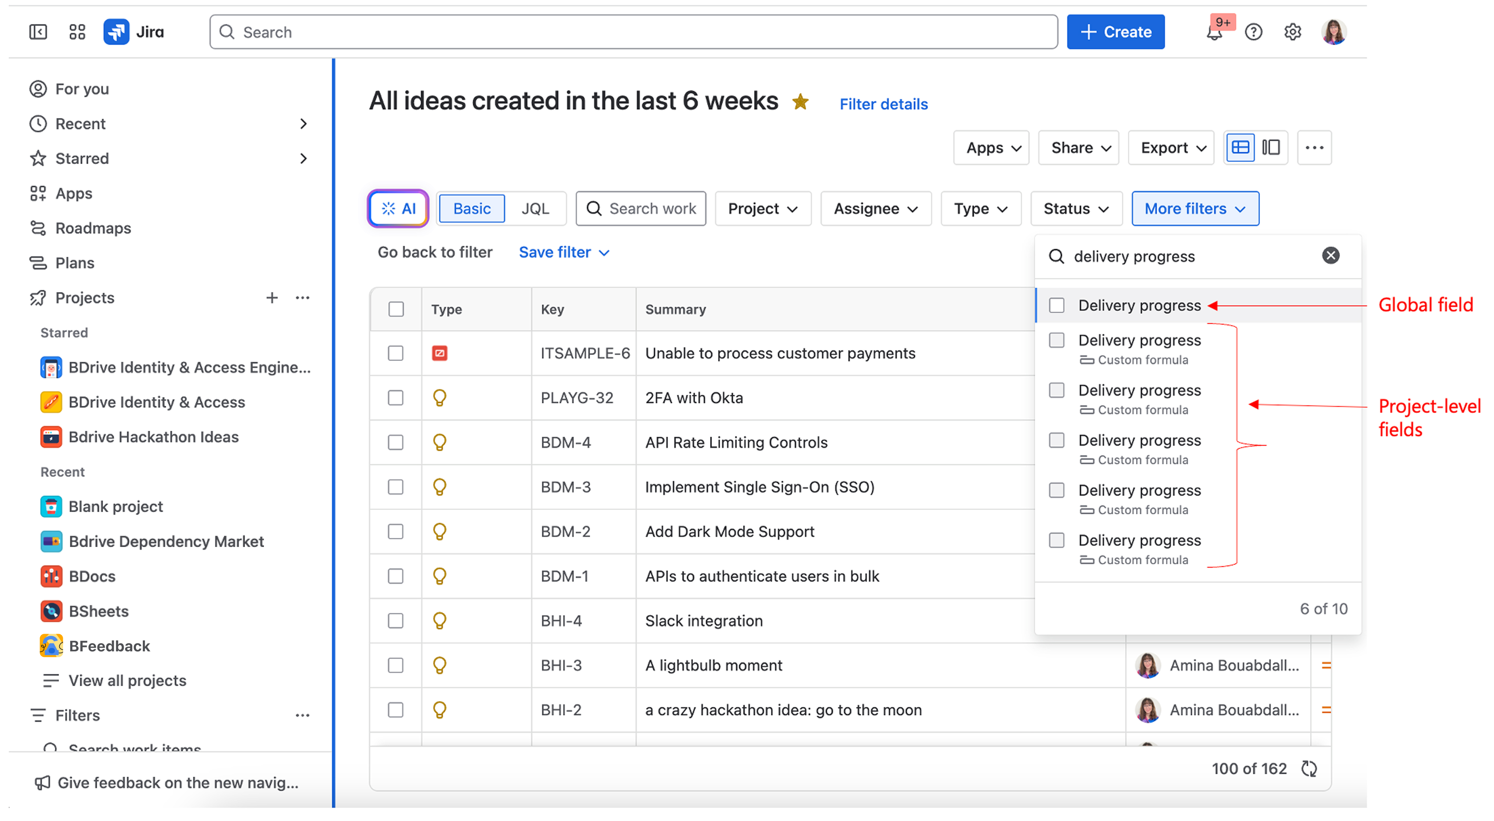
Task: Open the Project filter dropdown
Action: pos(763,208)
